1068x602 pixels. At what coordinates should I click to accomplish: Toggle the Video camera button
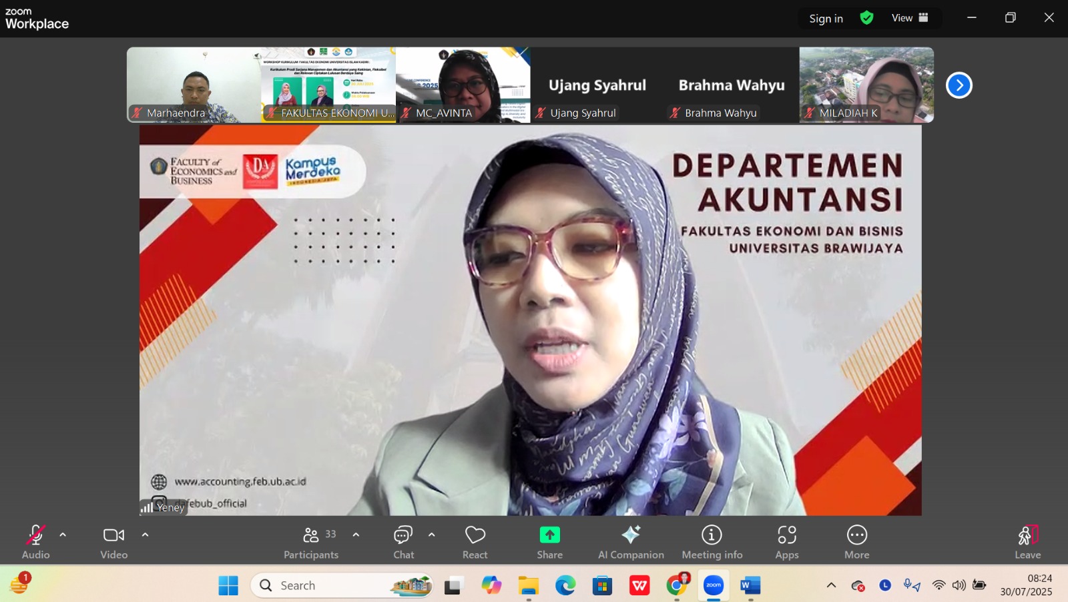click(x=113, y=541)
